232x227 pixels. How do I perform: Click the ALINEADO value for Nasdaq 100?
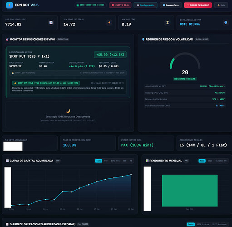pos(220,93)
